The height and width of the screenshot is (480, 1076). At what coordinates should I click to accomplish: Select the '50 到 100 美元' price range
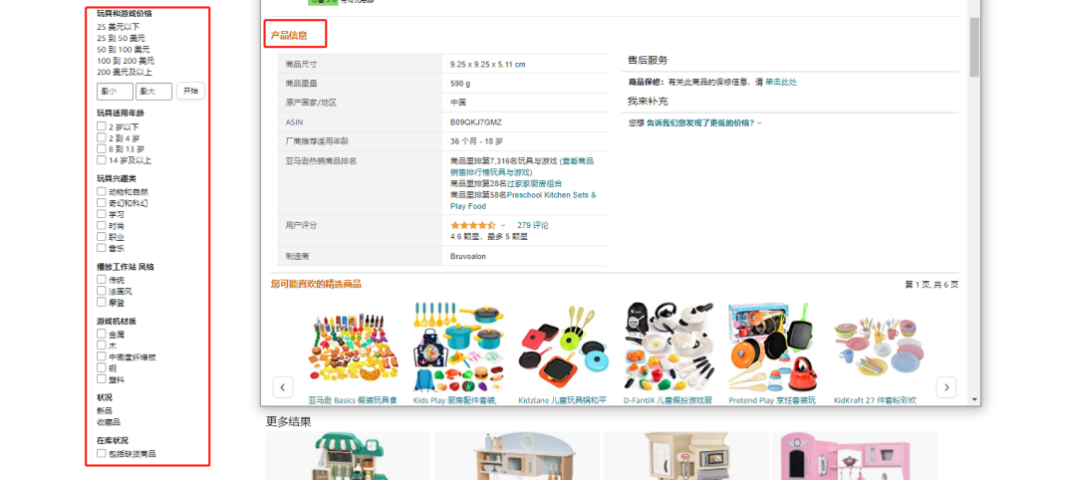coord(124,50)
